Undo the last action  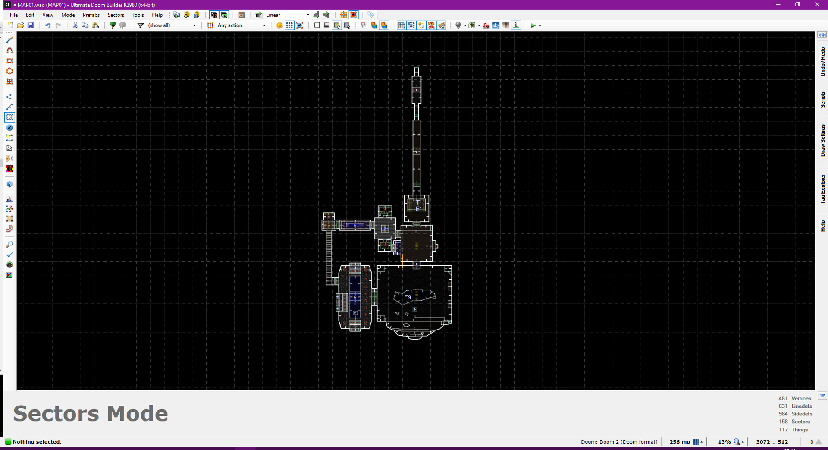pyautogui.click(x=48, y=25)
